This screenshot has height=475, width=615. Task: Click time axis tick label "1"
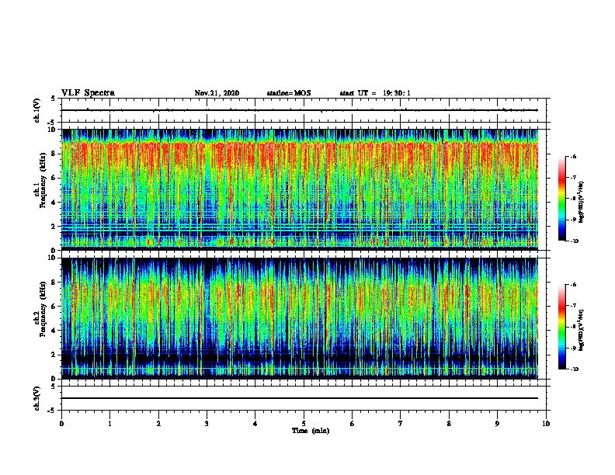[109, 424]
